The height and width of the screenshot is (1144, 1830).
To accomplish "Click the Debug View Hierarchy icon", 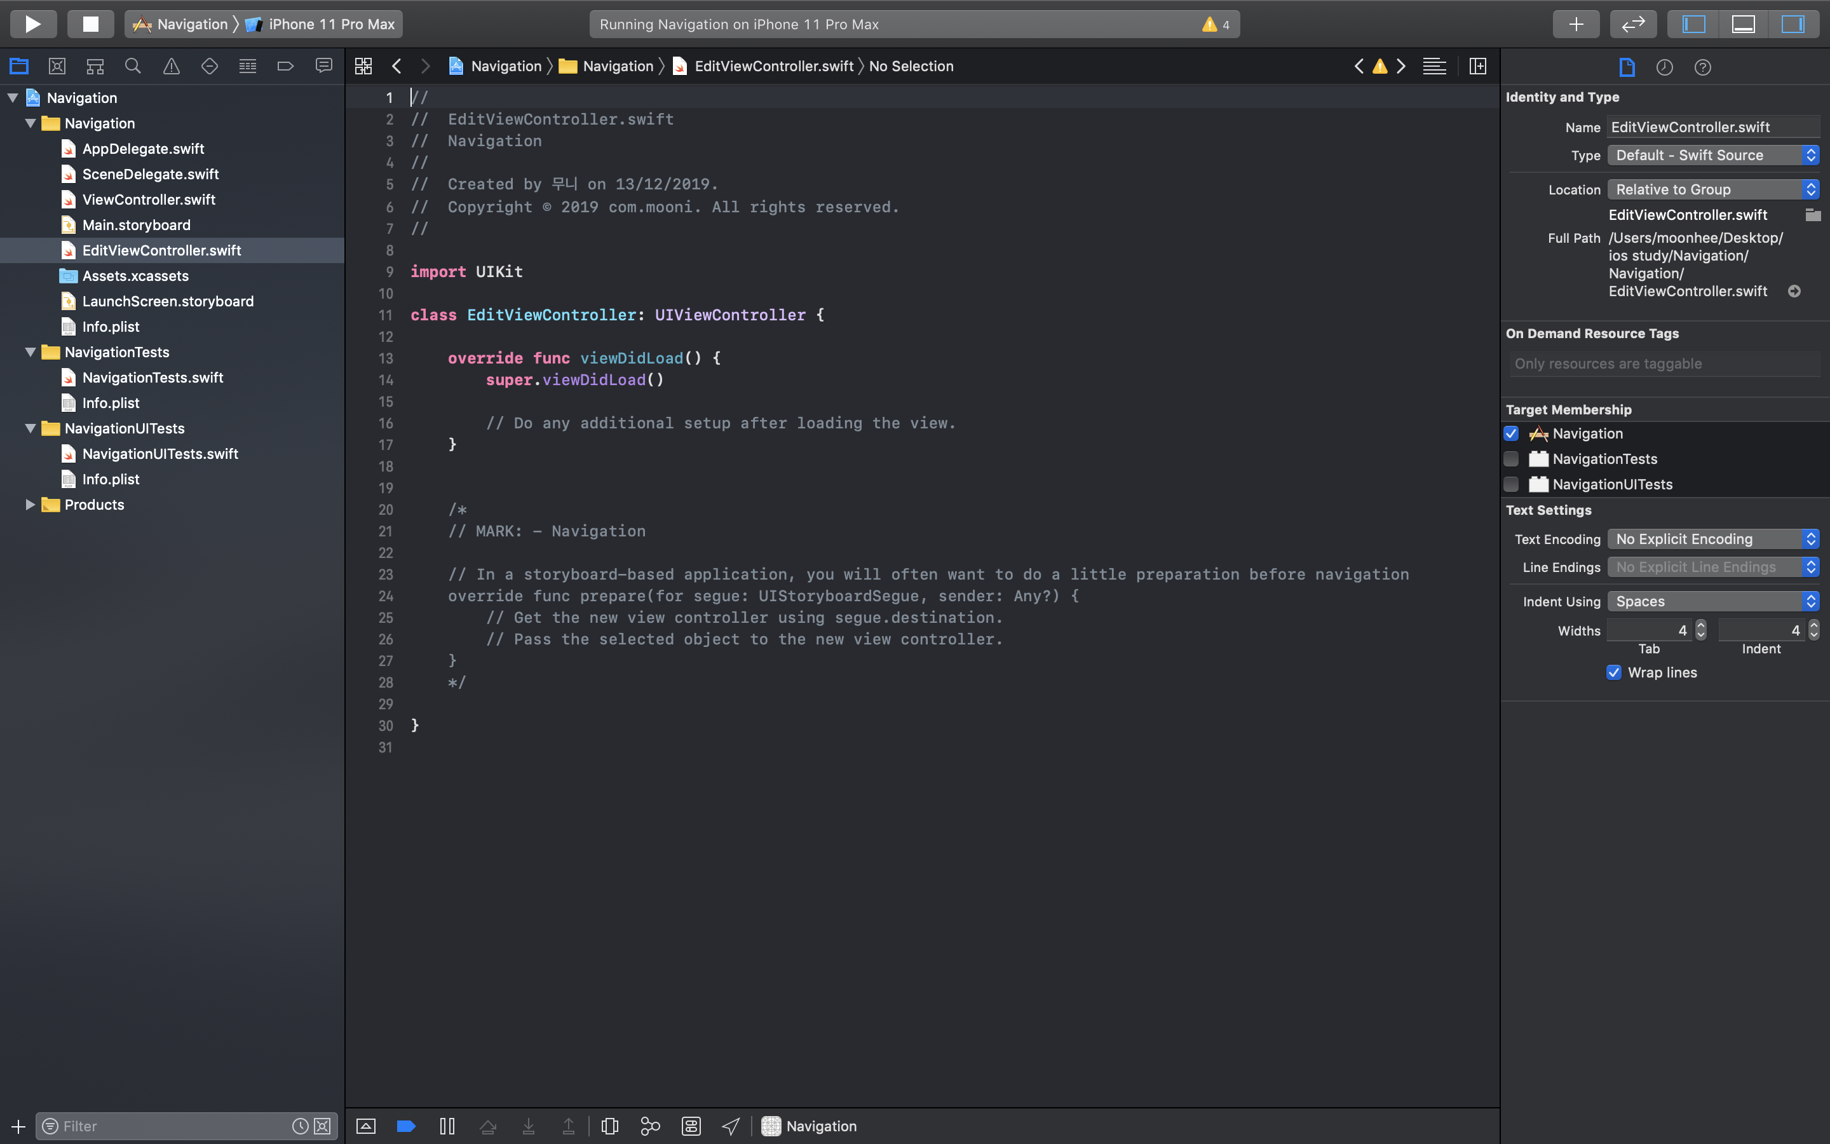I will coord(609,1126).
